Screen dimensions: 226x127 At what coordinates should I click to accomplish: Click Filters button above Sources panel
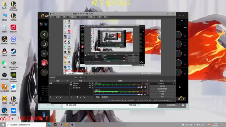pos(83,77)
